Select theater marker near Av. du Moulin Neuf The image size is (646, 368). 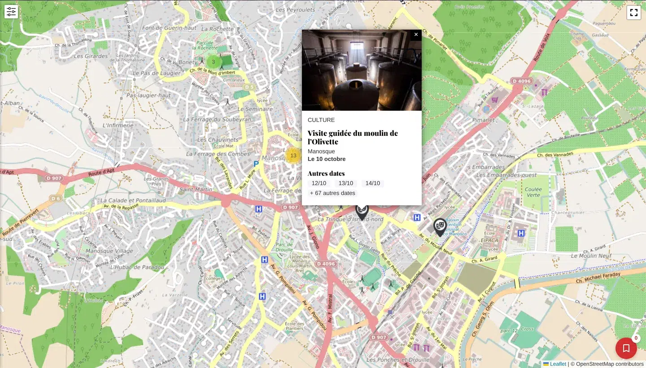click(440, 227)
